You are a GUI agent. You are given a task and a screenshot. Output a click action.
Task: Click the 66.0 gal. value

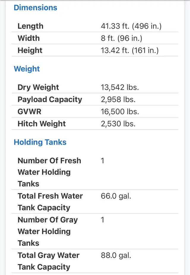point(116,196)
